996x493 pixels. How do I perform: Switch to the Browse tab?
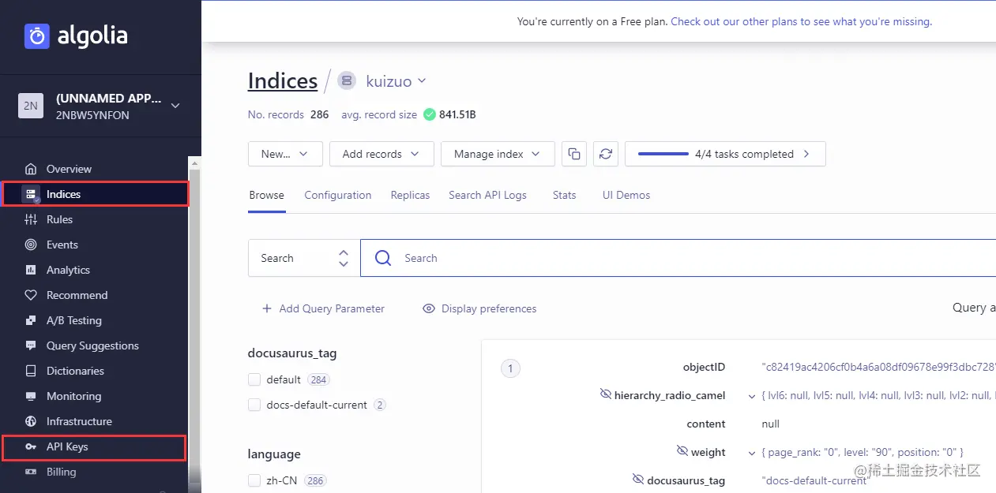pos(266,195)
